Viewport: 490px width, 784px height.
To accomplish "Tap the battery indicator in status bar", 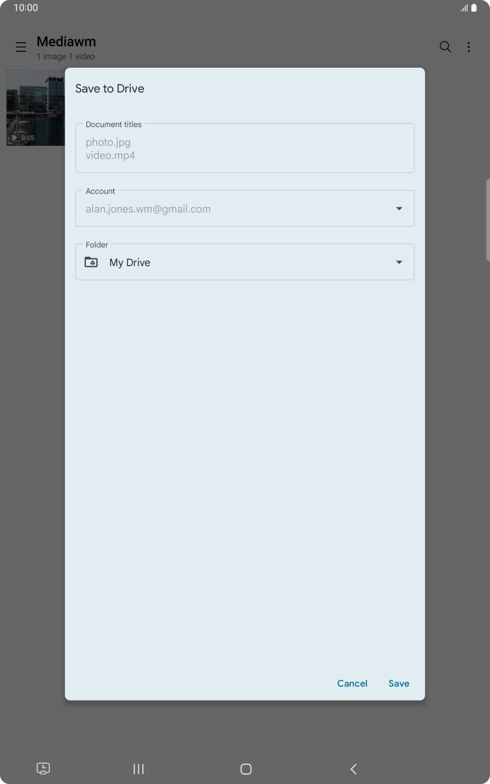I will tap(473, 8).
